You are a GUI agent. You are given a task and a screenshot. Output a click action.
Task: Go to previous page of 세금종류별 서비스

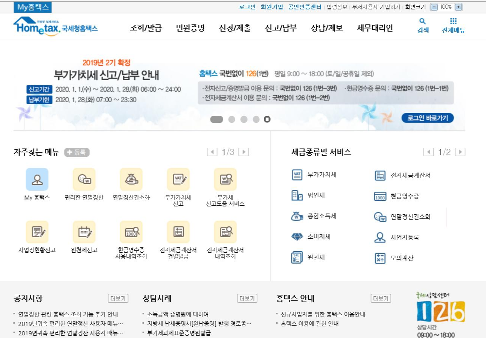point(428,152)
